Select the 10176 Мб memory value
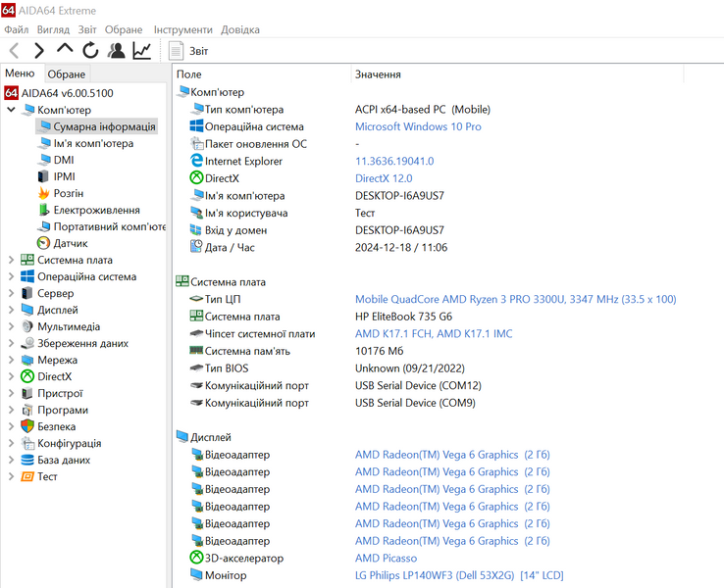 point(379,351)
